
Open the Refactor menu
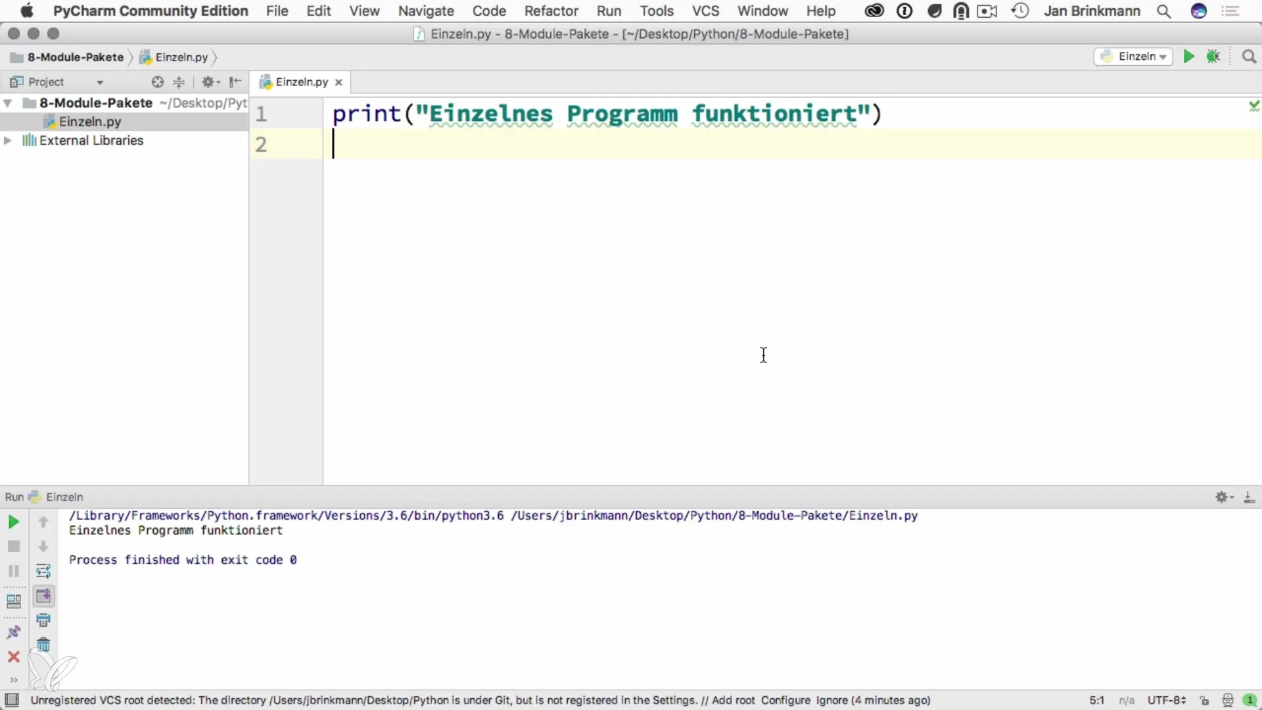coord(551,11)
